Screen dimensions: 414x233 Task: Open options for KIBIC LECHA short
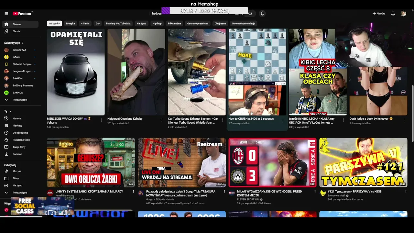pos(343,120)
